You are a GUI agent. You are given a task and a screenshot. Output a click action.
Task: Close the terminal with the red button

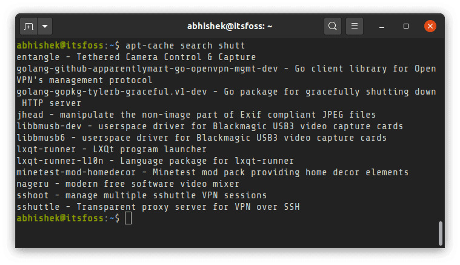(x=430, y=27)
